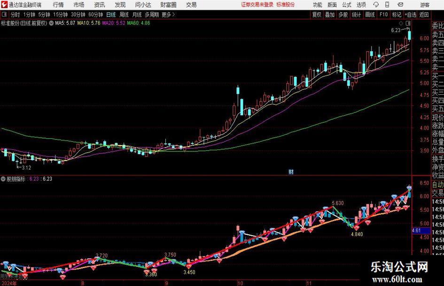Open the F10 company info button

[383, 15]
